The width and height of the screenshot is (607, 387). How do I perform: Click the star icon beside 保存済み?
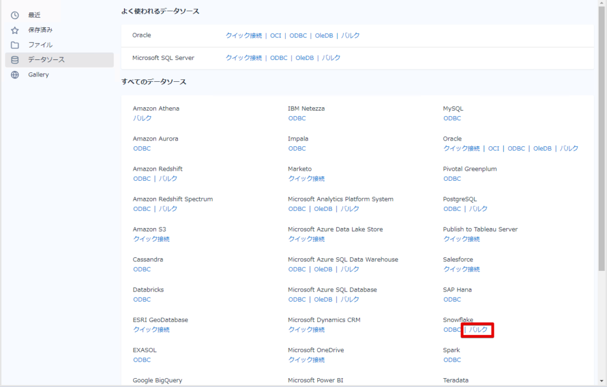[15, 30]
